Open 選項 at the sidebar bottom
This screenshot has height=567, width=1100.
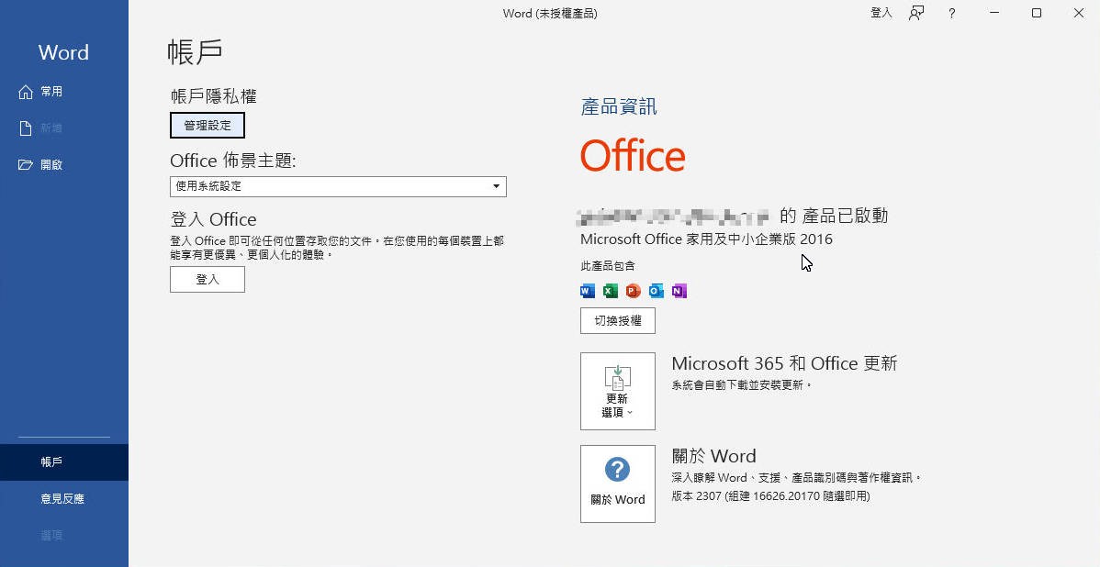click(64, 535)
